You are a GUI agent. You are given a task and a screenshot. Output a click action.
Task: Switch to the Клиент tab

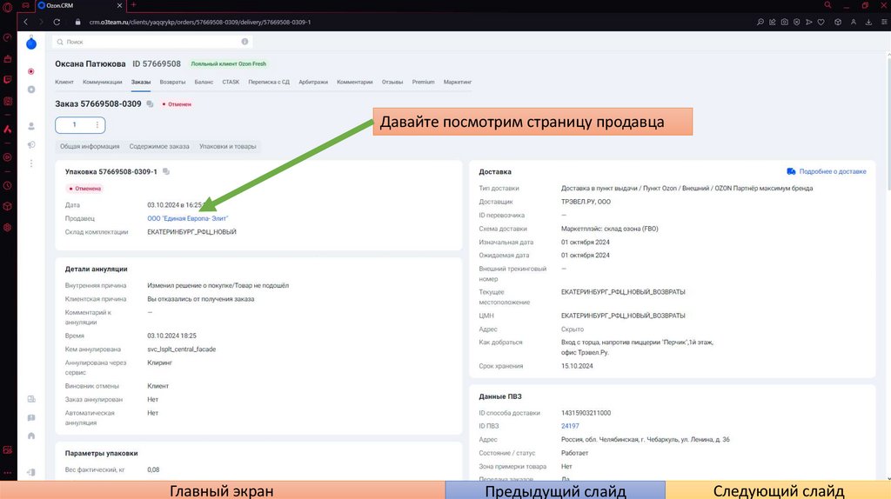point(64,82)
